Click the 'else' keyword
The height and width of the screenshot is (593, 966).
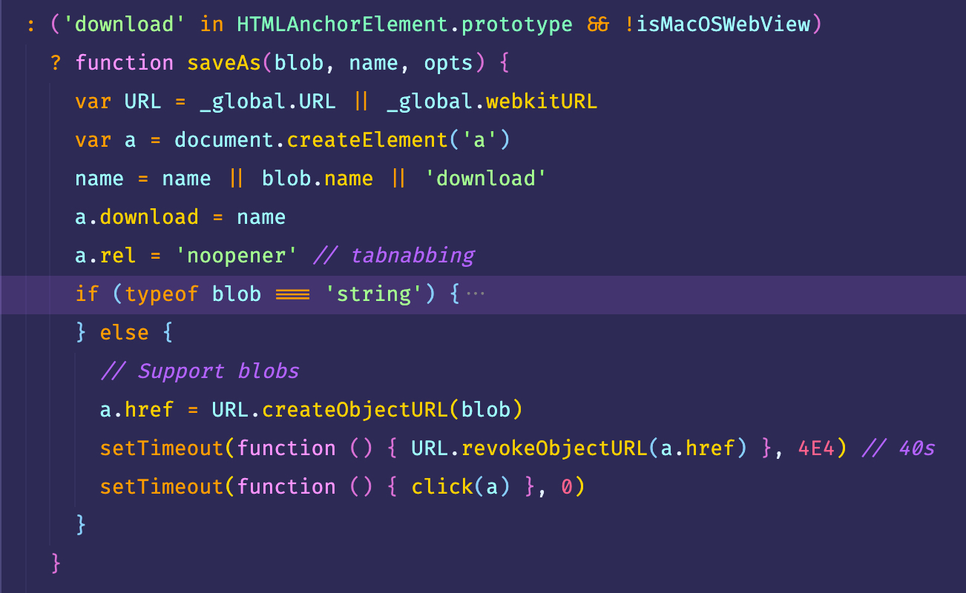(125, 333)
